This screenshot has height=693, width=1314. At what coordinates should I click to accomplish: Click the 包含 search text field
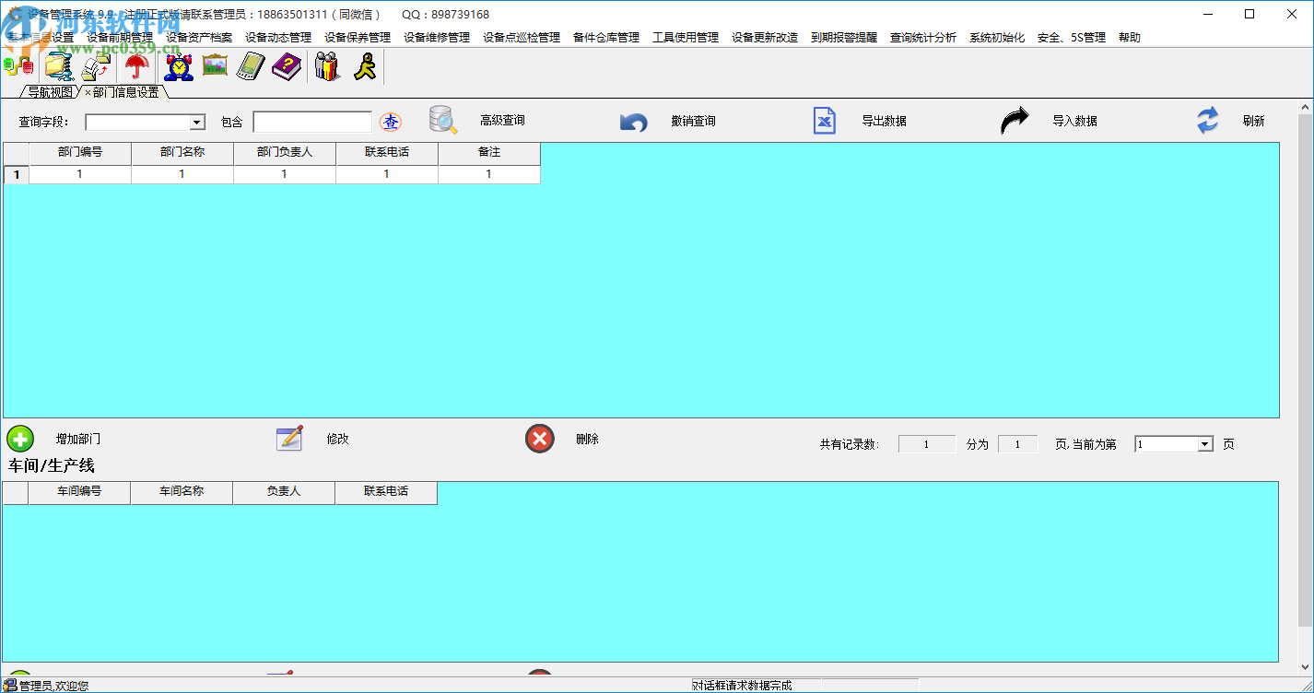point(312,122)
